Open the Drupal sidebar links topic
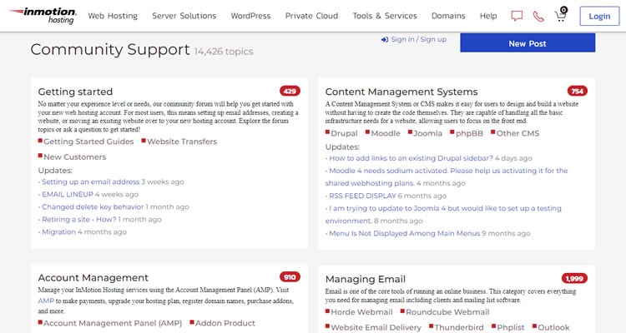This screenshot has width=626, height=333. [x=411, y=158]
